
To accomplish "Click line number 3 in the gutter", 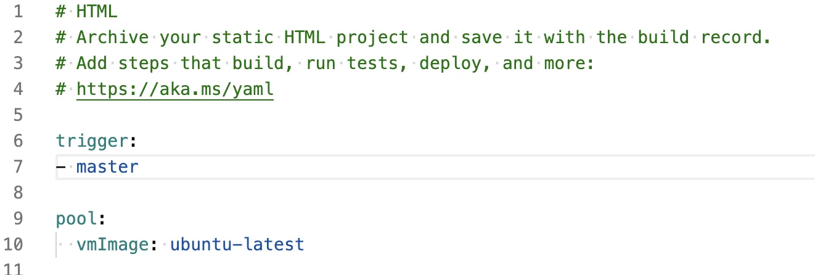I will 17,64.
